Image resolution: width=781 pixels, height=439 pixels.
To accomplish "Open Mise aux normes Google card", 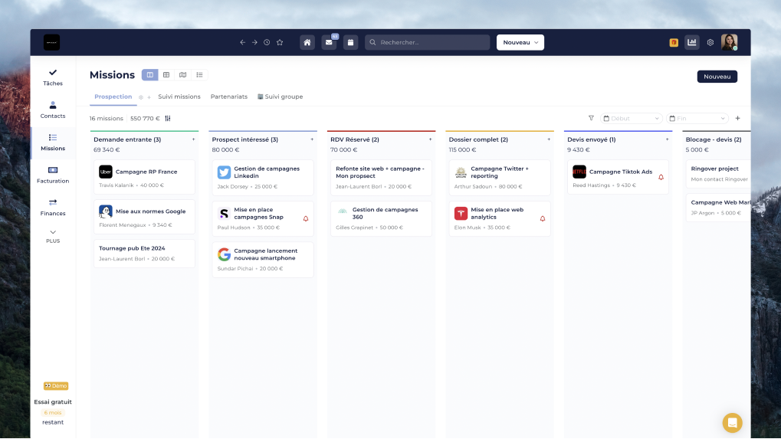I will [x=144, y=217].
